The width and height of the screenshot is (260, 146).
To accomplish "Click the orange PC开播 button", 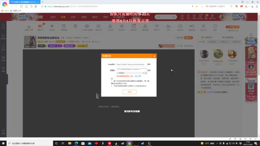I will pyautogui.click(x=232, y=27).
